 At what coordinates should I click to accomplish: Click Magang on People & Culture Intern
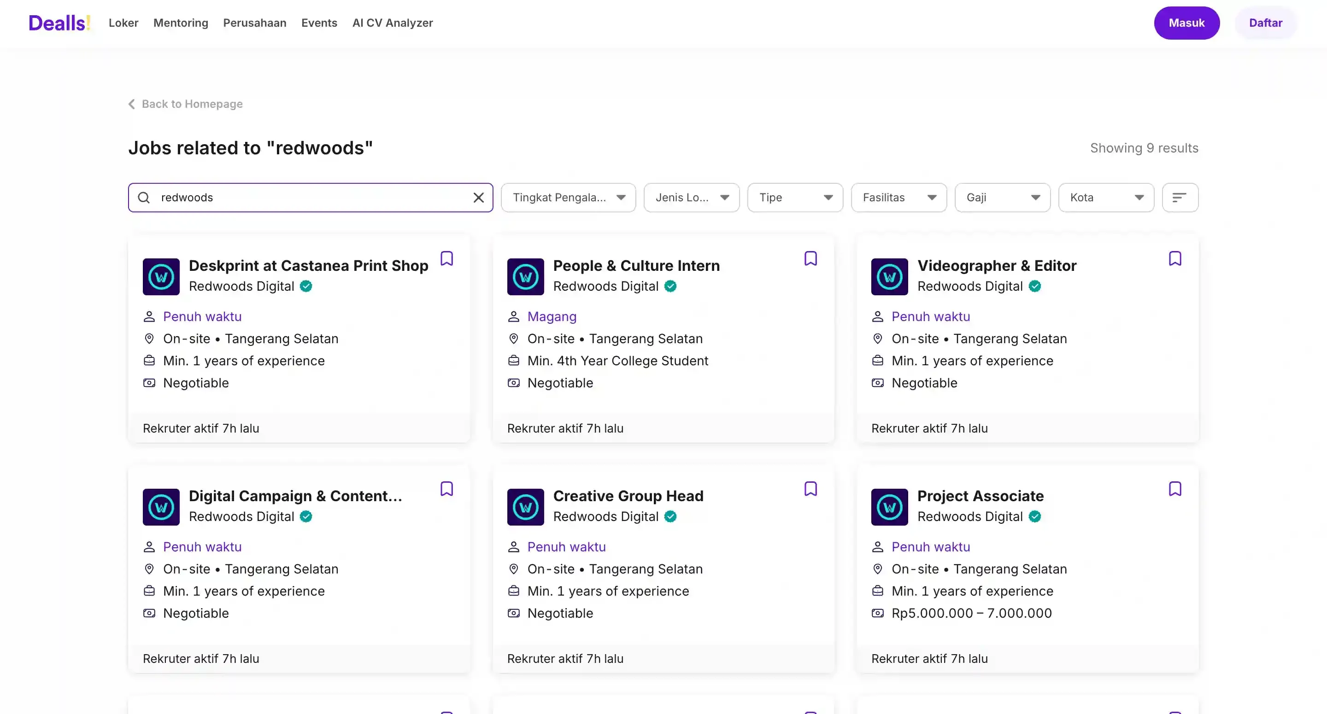(552, 316)
